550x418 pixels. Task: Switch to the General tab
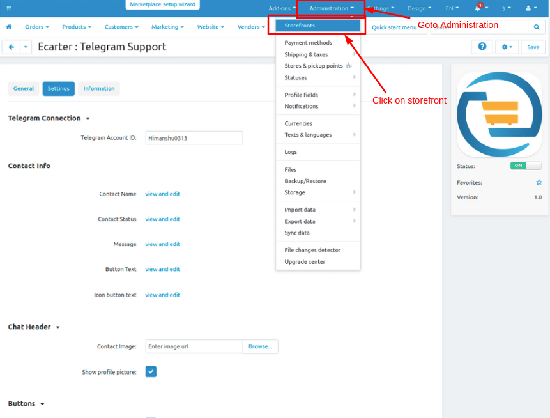click(x=24, y=88)
